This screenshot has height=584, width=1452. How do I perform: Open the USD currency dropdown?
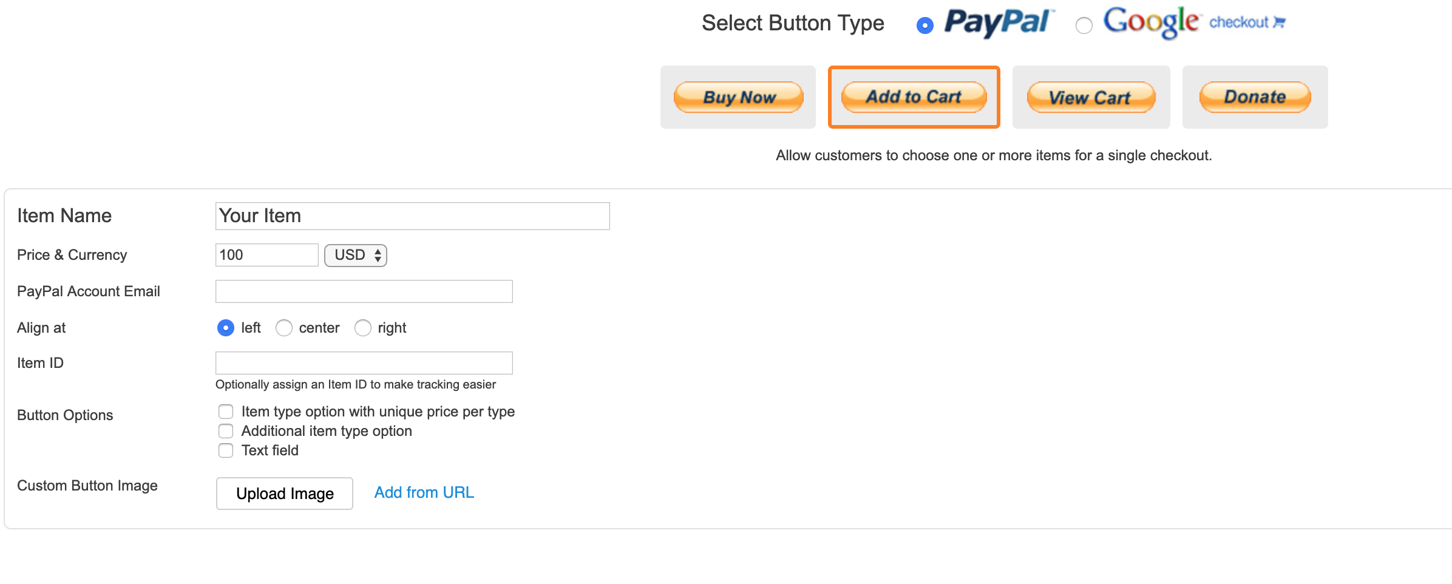[x=356, y=255]
